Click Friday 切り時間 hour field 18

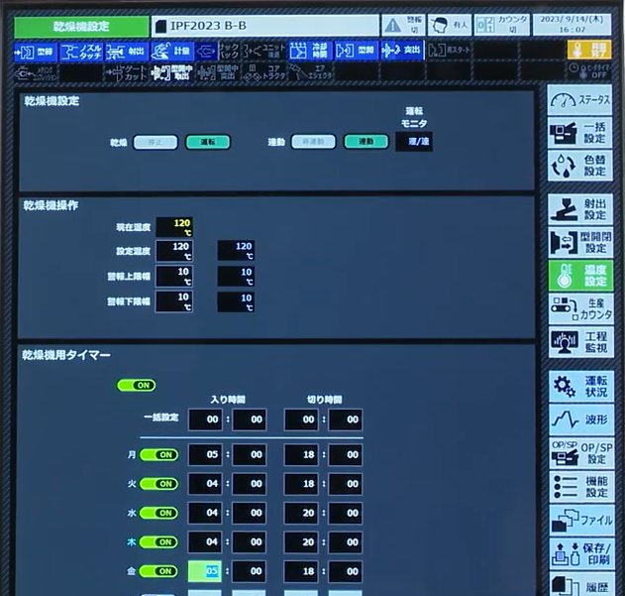(301, 571)
